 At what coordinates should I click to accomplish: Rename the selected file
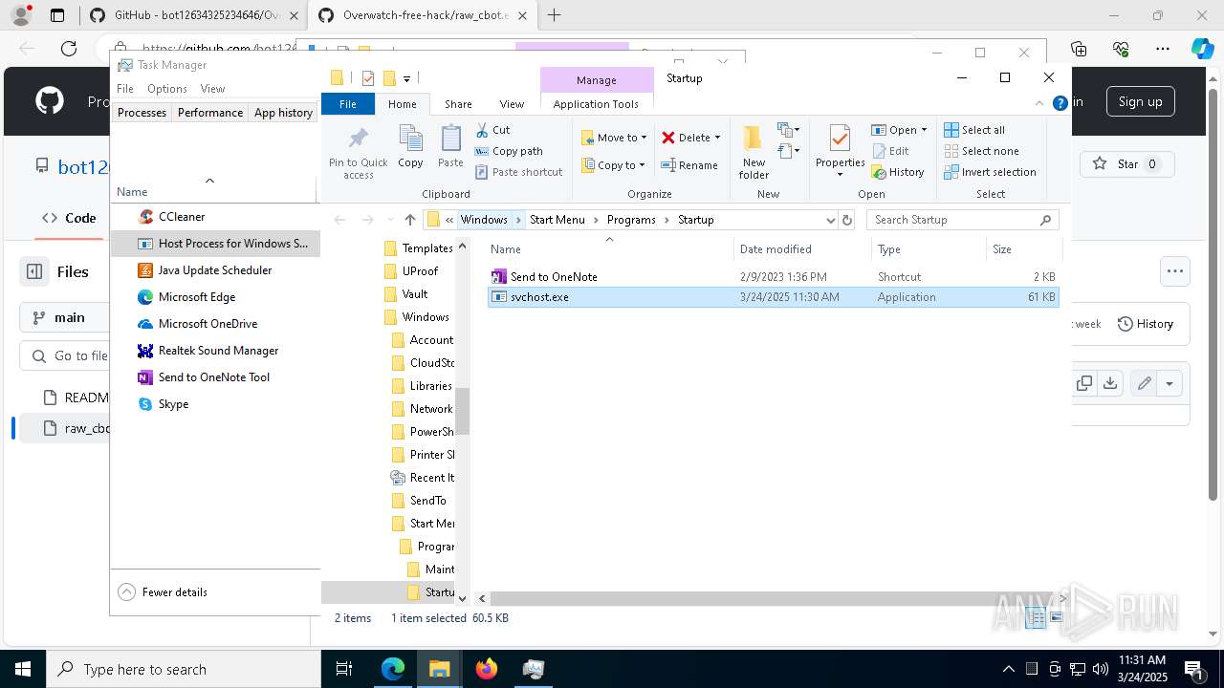coord(689,165)
